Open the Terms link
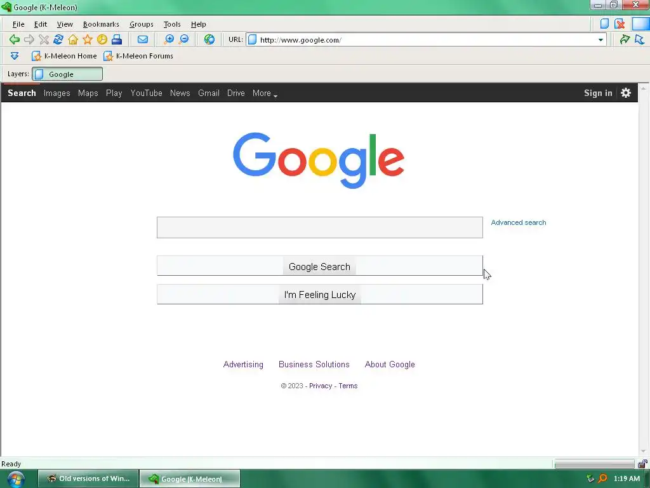This screenshot has height=488, width=650. (x=348, y=386)
